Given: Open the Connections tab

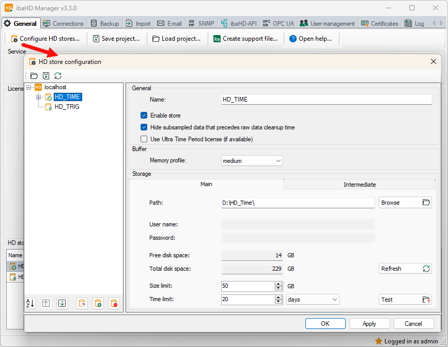Looking at the screenshot, I should [63, 24].
